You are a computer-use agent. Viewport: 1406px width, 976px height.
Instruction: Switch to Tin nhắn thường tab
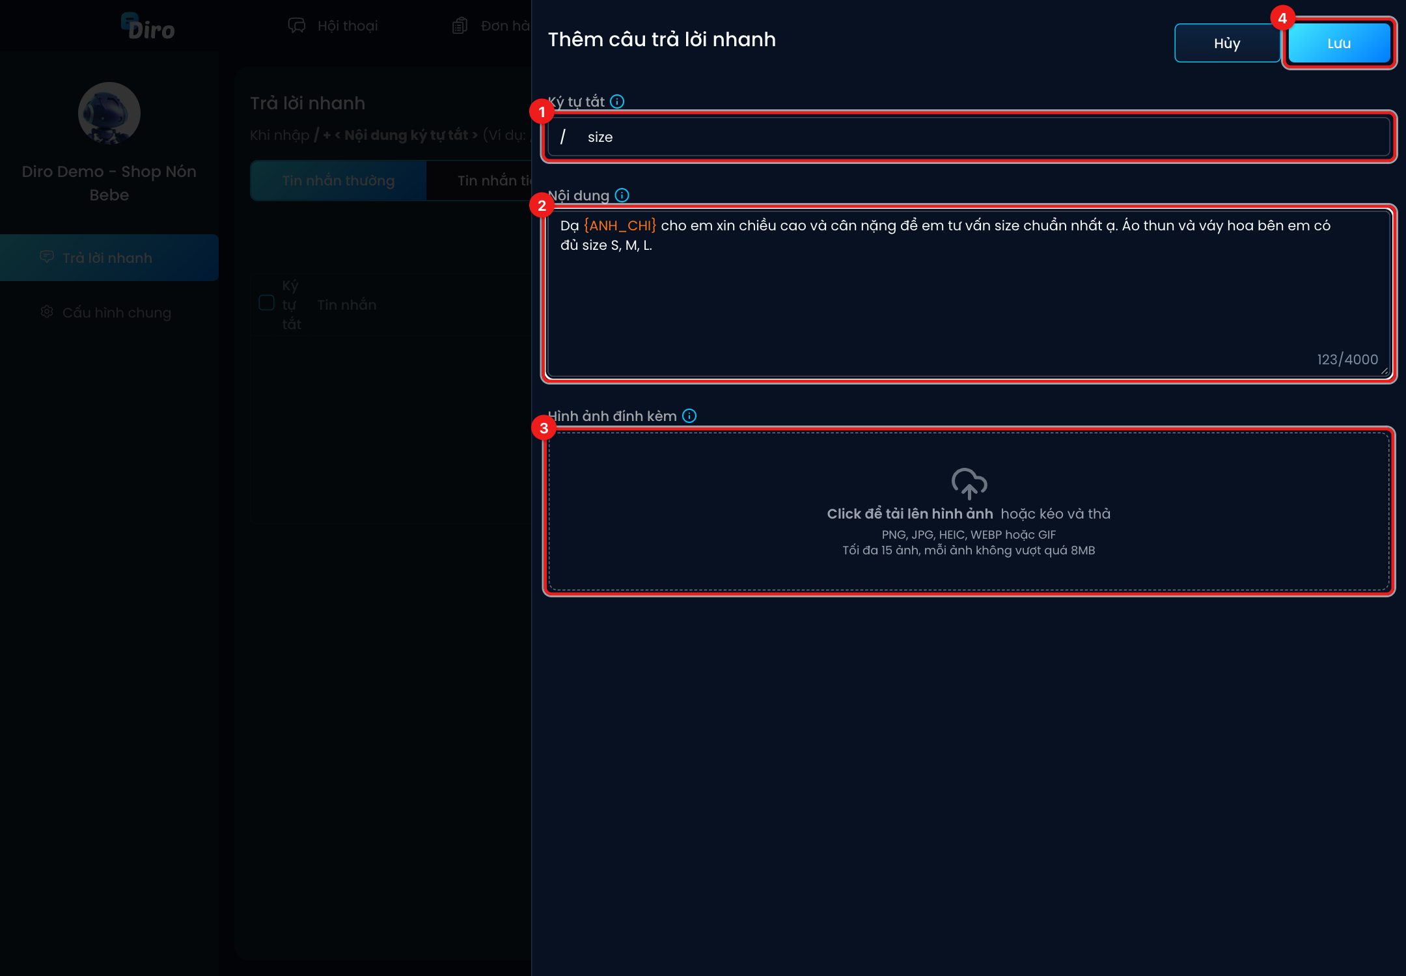[x=338, y=180]
